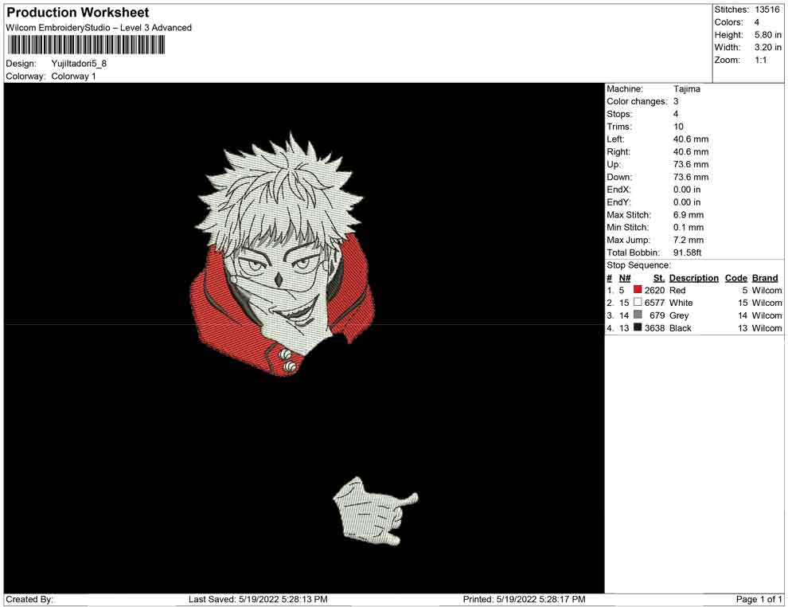Click the 'Stop Sequence:' heading

pos(638,265)
